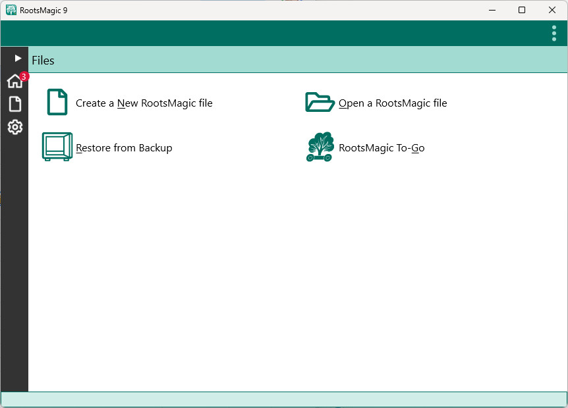Select "Create a New RootsMagic file" text
Screen dimensions: 568x408
pyautogui.click(x=144, y=103)
